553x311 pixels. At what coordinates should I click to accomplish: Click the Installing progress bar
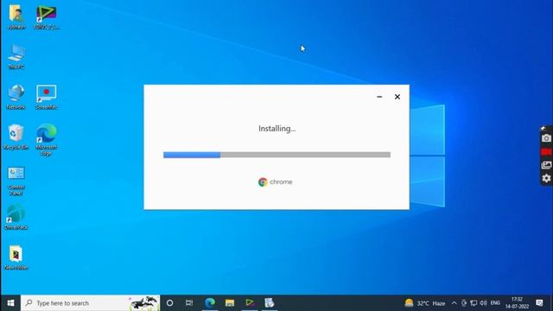[x=276, y=155]
